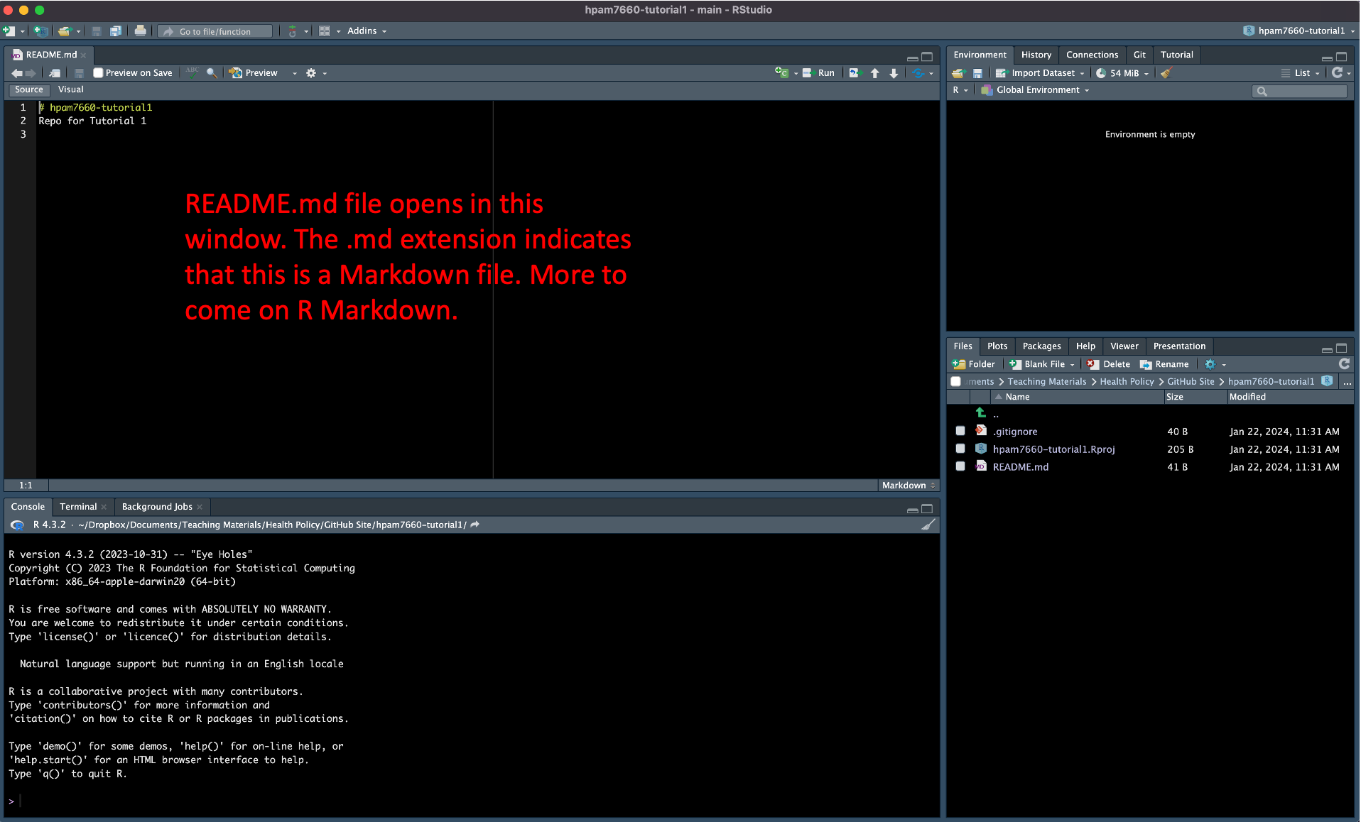Switch to the History tab

pyautogui.click(x=1036, y=55)
